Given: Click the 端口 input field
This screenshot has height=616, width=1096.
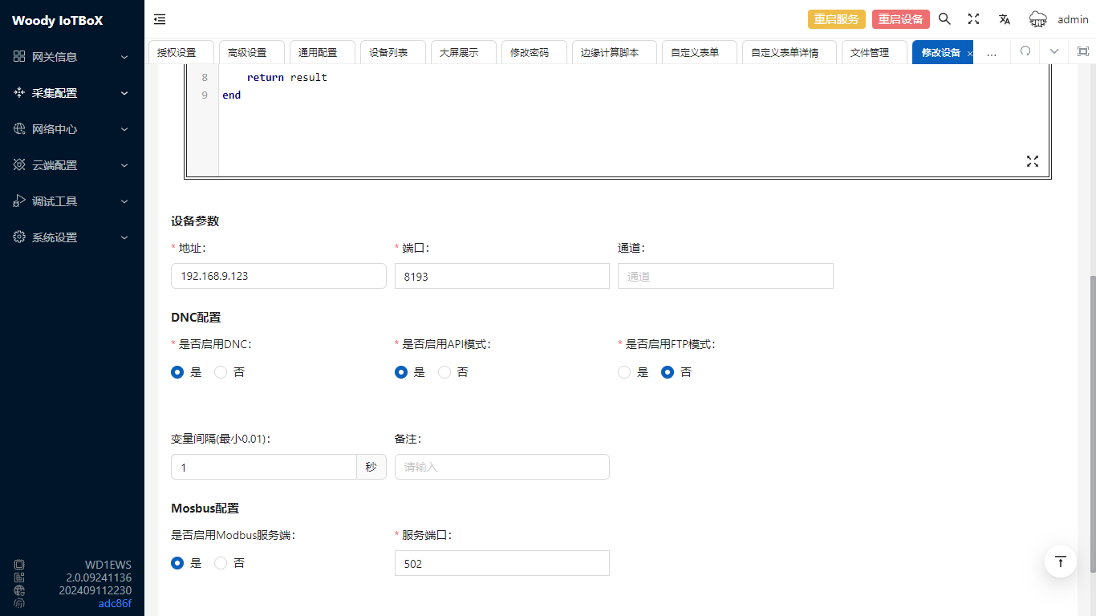Looking at the screenshot, I should [501, 276].
